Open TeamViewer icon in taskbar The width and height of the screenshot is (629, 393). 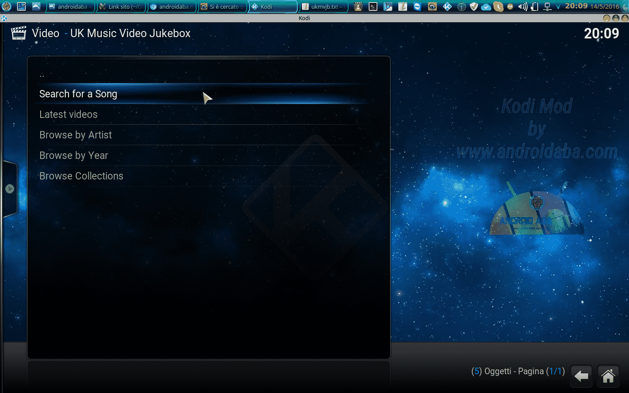click(x=418, y=7)
